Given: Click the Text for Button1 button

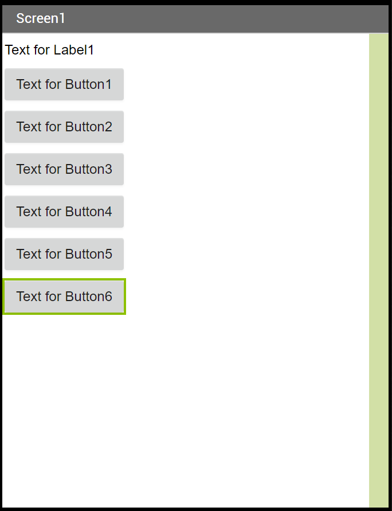Looking at the screenshot, I should click(64, 84).
